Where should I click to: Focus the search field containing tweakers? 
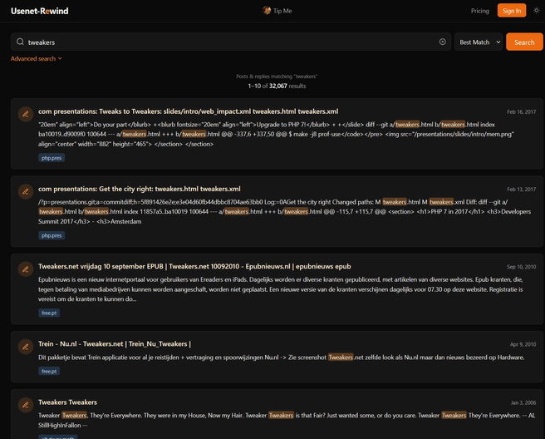tap(231, 42)
